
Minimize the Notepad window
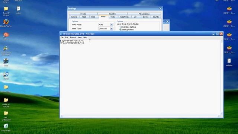coord(213,34)
